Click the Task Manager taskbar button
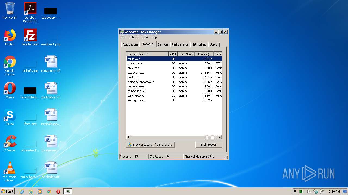Screen dimensions: 348x195 67,191
